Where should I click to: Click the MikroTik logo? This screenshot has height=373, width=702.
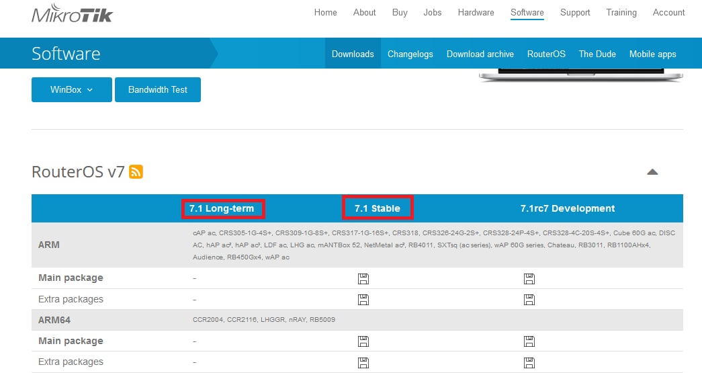[72, 13]
